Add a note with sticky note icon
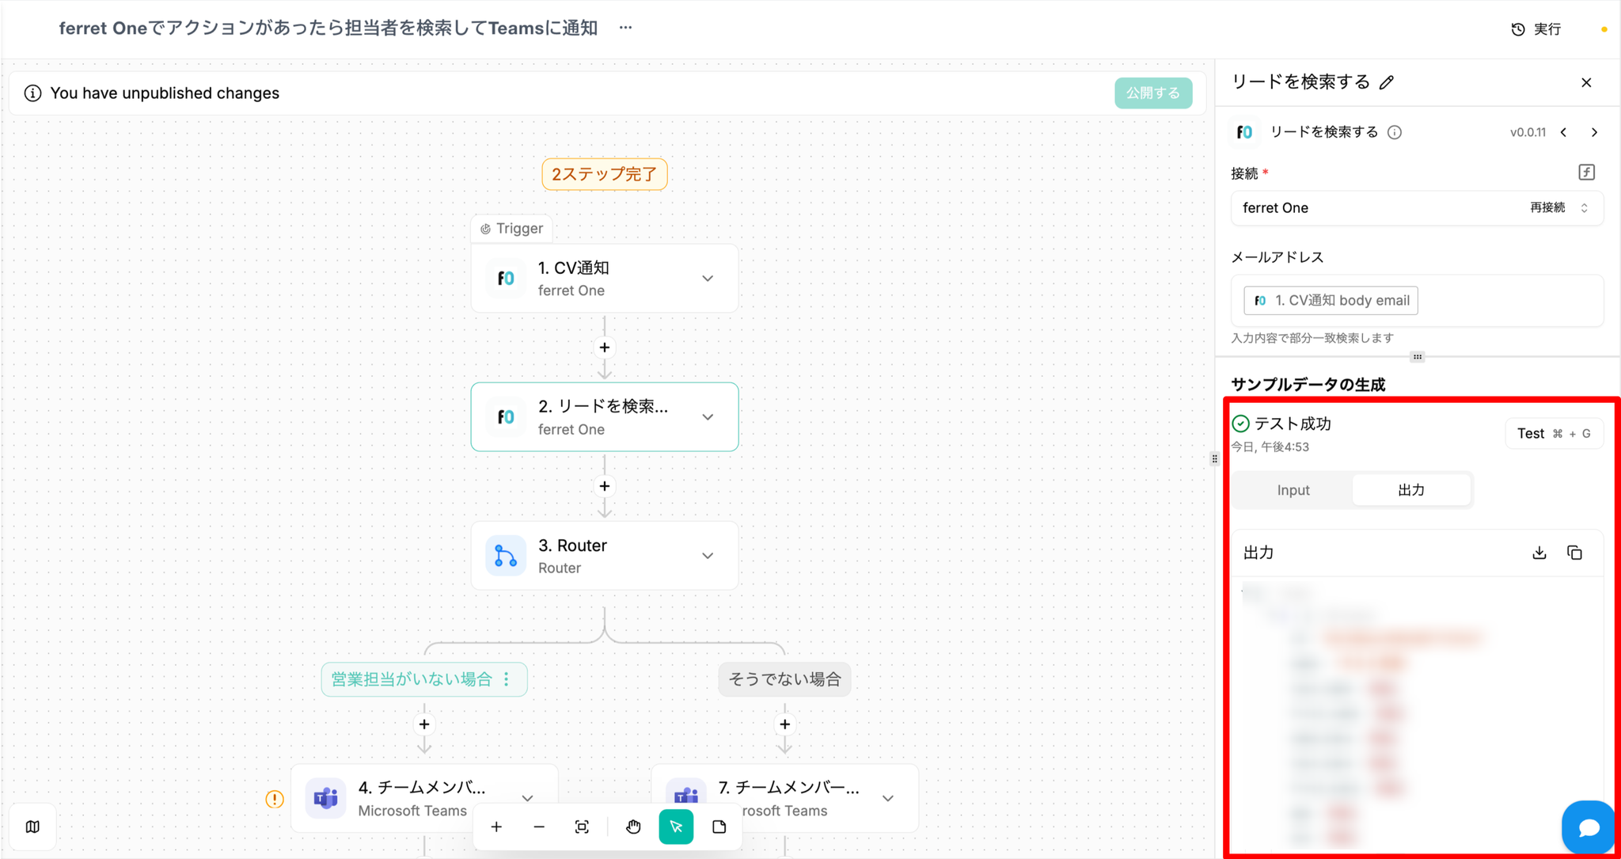1621x859 pixels. 719,827
